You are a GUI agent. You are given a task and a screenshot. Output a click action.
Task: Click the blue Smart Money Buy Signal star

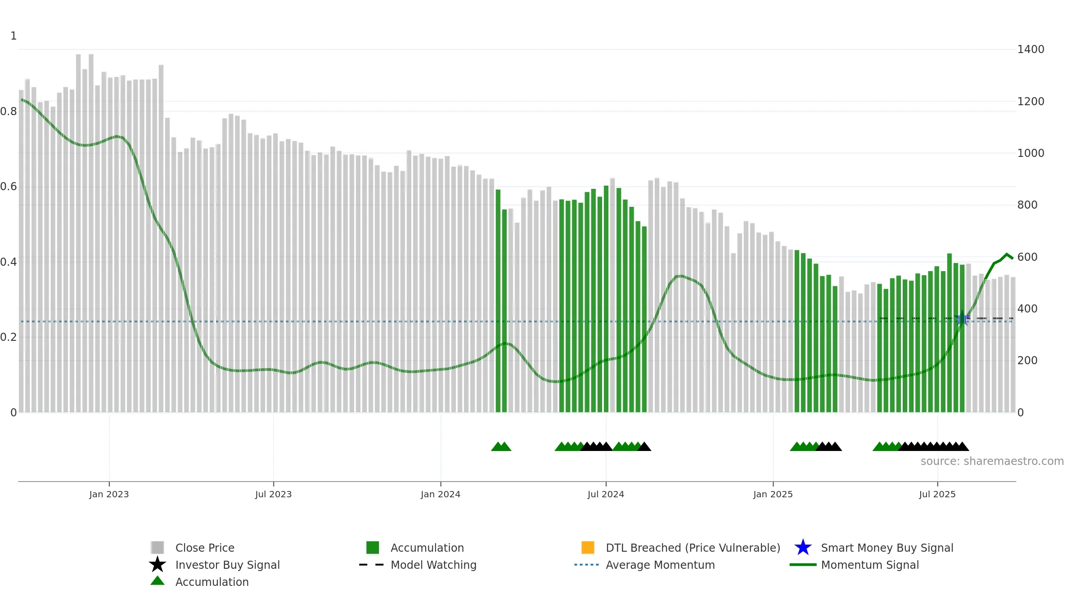pyautogui.click(x=803, y=547)
